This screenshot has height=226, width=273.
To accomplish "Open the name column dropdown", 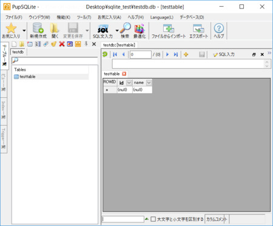I will coord(149,83).
